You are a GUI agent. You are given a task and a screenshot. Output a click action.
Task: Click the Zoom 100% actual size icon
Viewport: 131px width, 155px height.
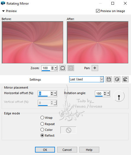(x=71, y=68)
